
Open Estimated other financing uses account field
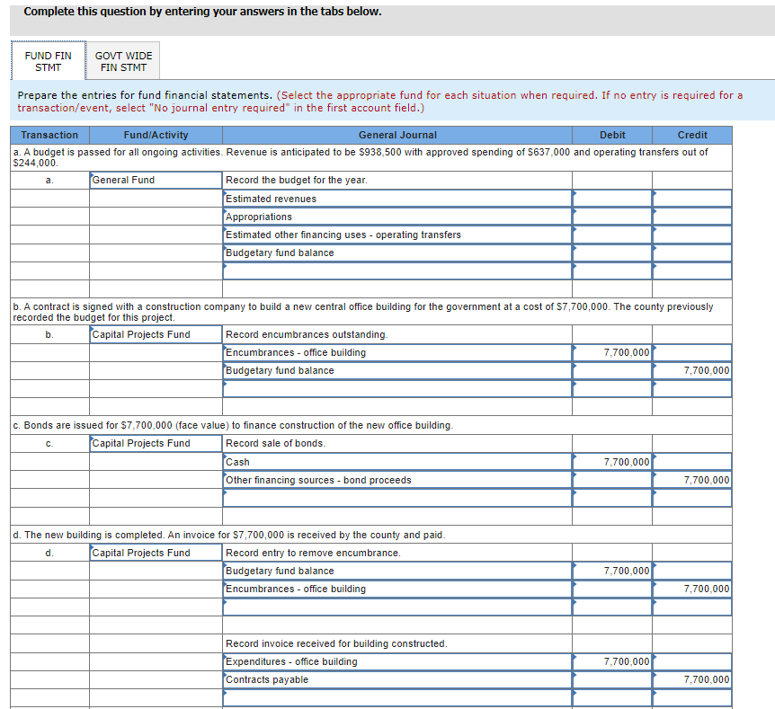click(397, 235)
